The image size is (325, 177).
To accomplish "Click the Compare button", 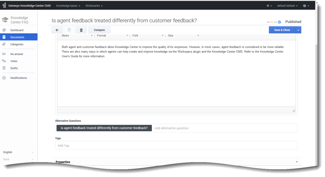I will coord(99,30).
